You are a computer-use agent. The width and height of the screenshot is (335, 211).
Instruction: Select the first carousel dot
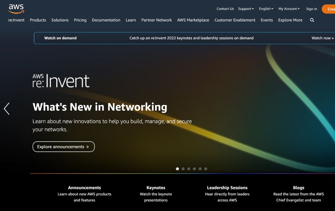pos(177,169)
